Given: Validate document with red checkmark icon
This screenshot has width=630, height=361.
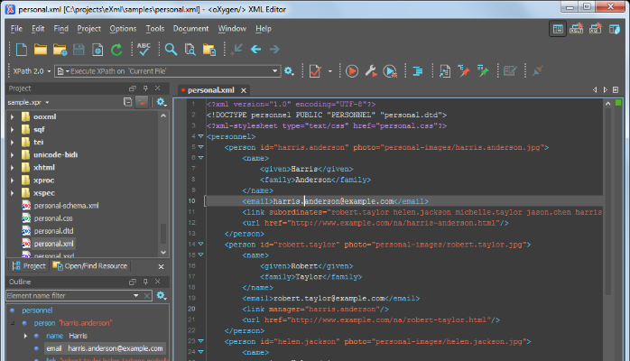Looking at the screenshot, I should [x=315, y=71].
